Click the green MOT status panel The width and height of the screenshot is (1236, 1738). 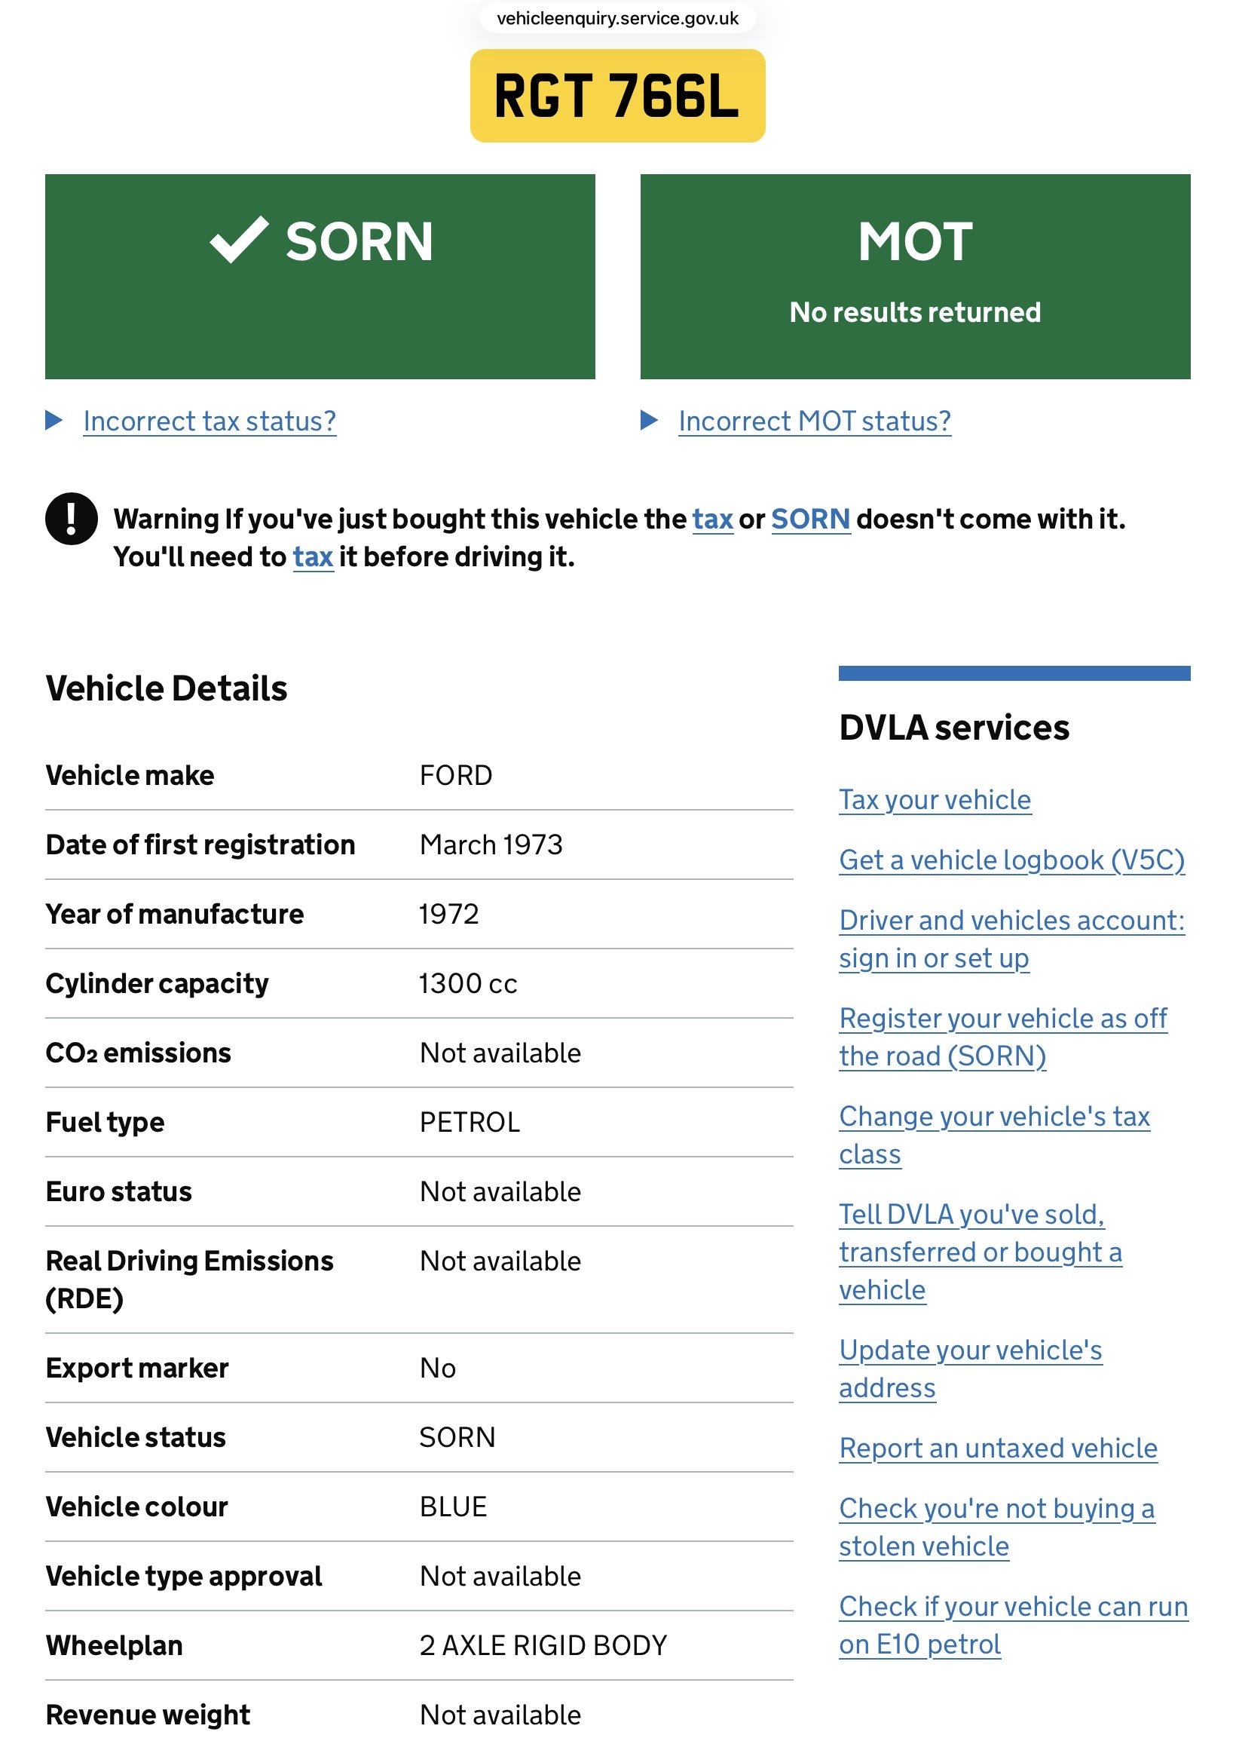(x=915, y=276)
